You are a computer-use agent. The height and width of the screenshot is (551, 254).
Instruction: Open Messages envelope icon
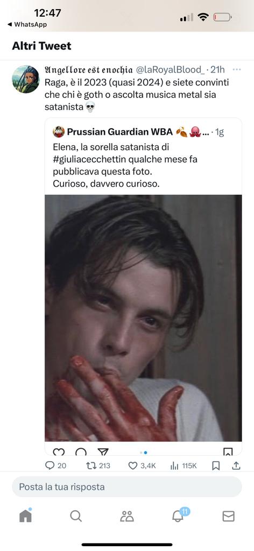point(228,516)
